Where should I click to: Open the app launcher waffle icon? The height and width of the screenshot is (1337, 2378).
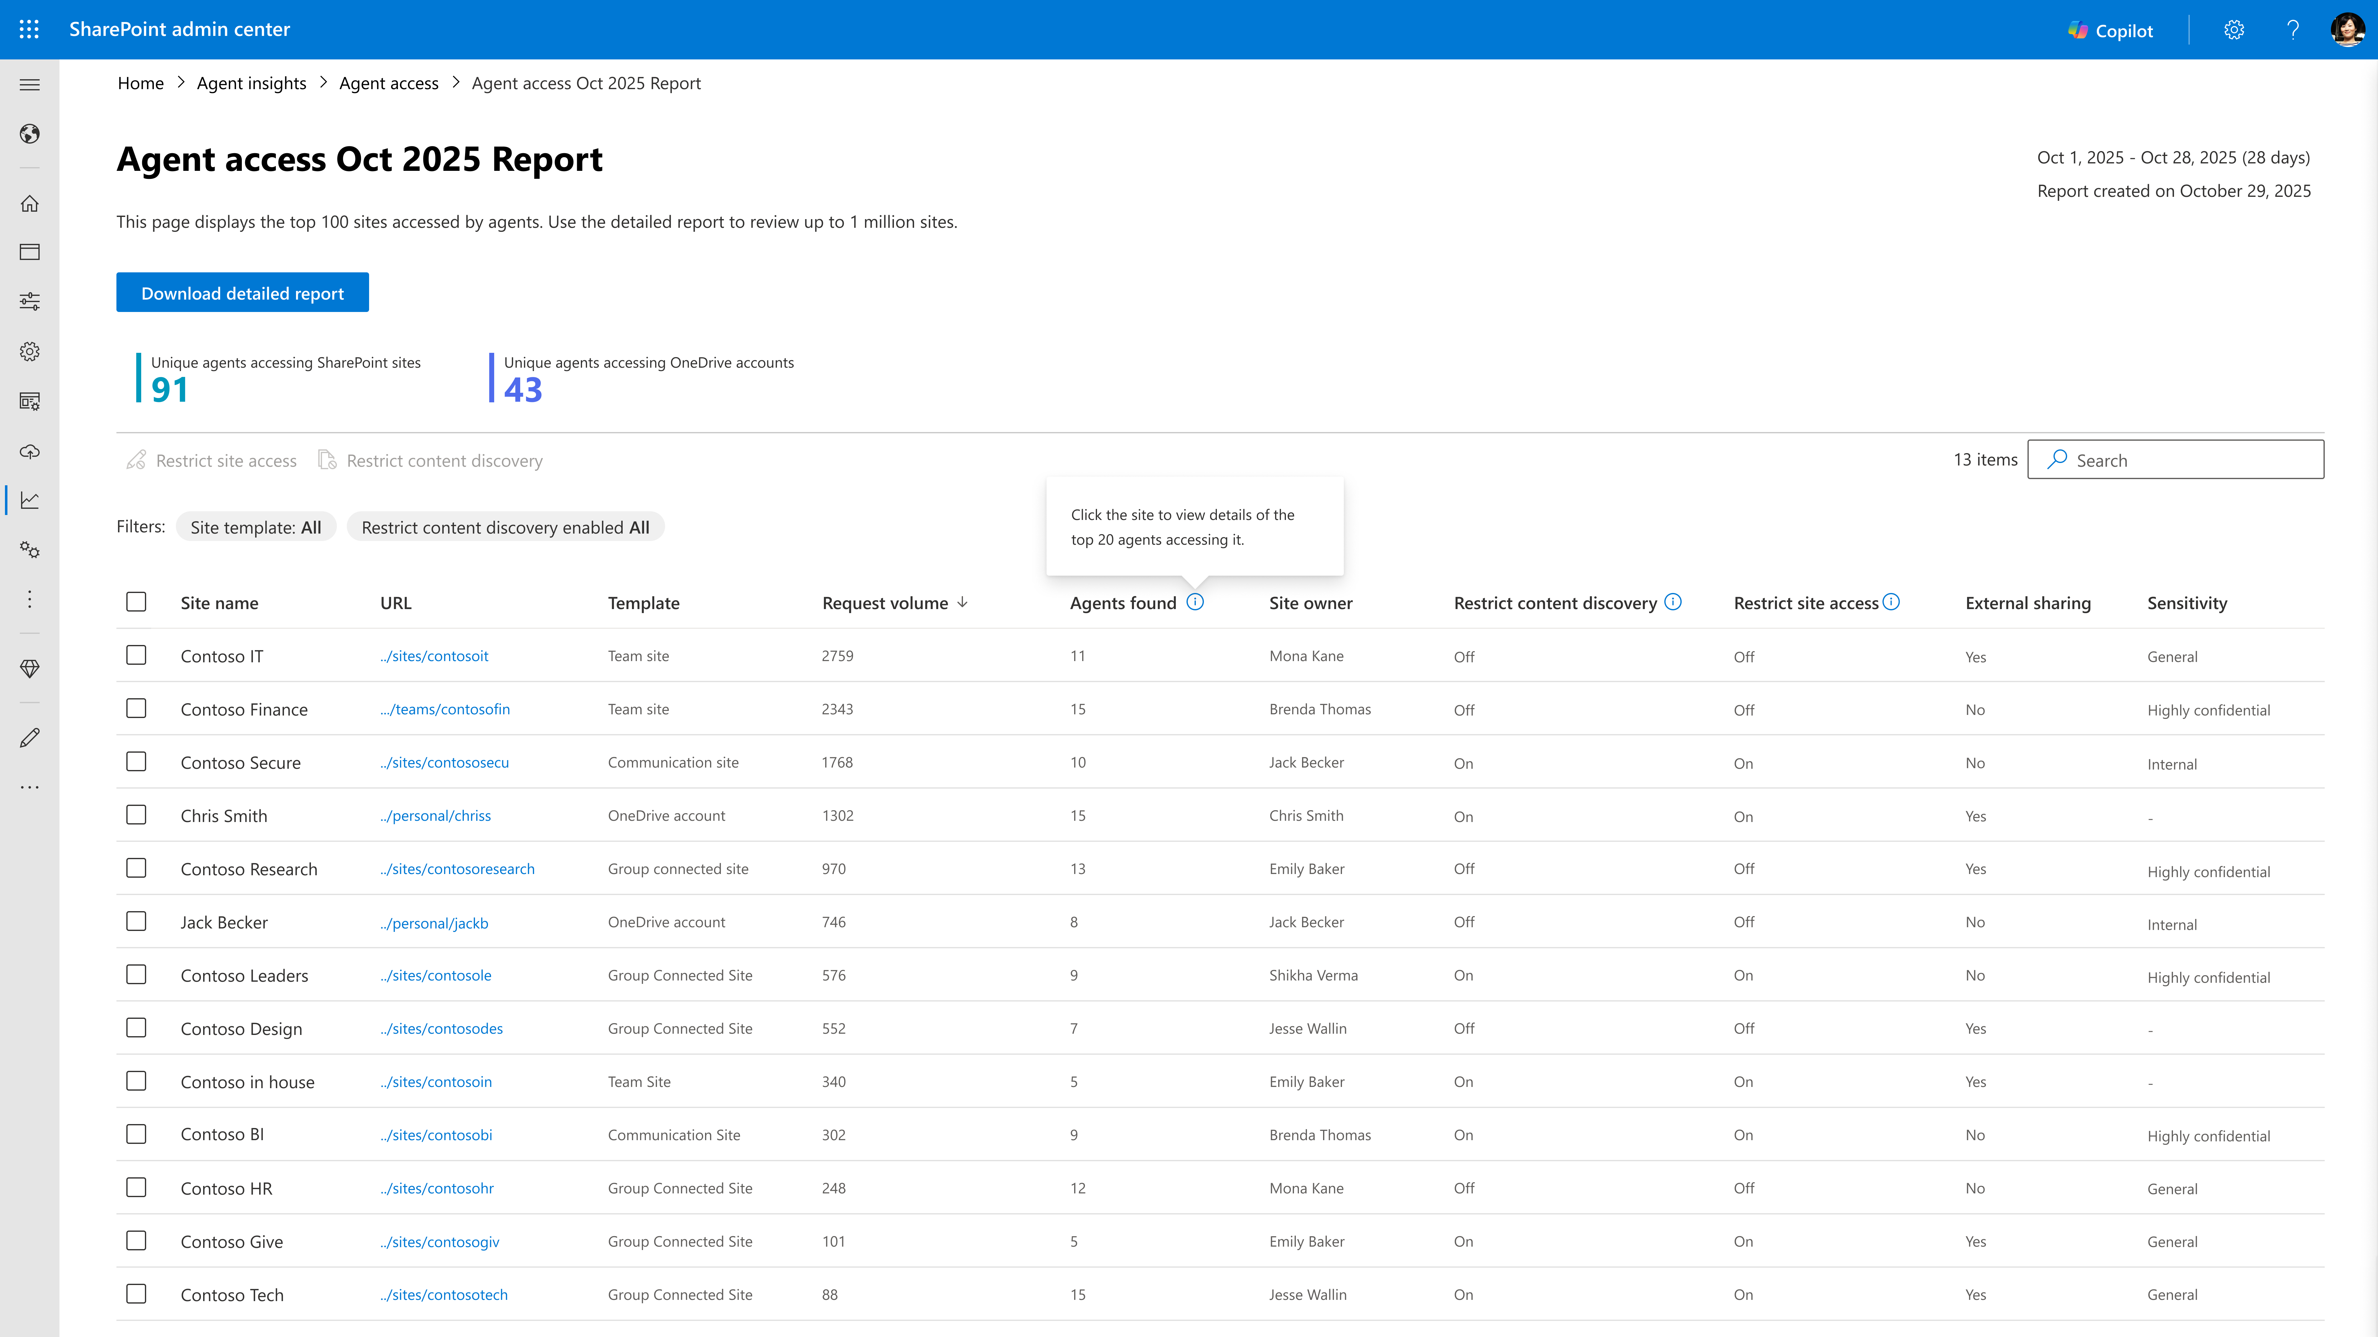coord(28,28)
